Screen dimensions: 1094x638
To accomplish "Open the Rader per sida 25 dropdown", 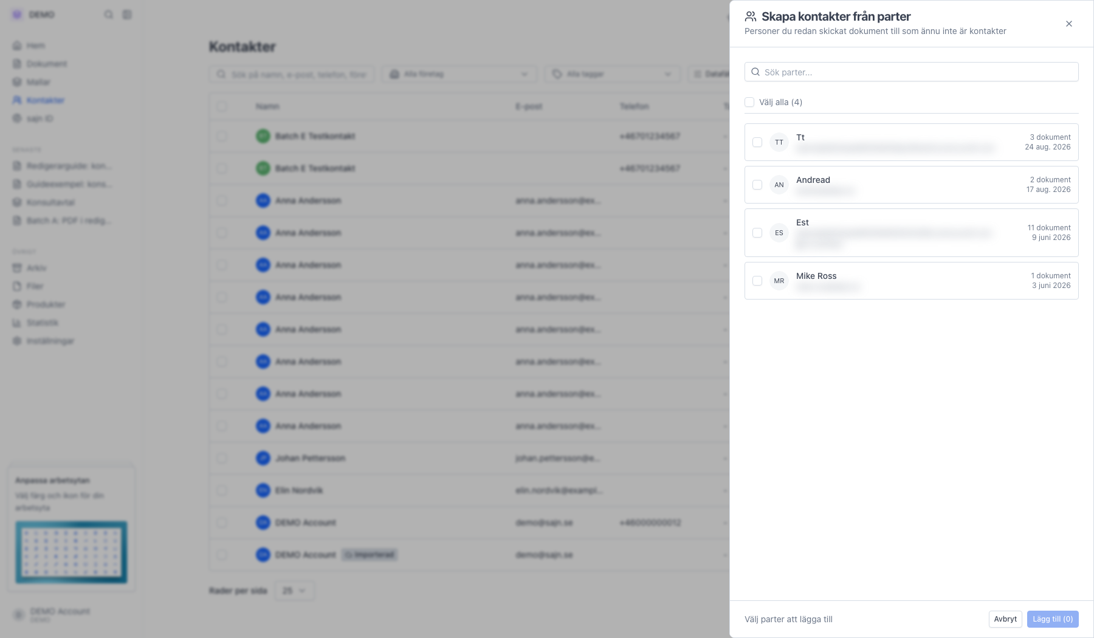I will click(x=295, y=591).
